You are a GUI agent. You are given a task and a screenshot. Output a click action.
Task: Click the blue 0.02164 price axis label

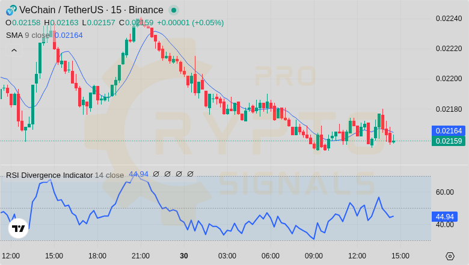click(449, 131)
